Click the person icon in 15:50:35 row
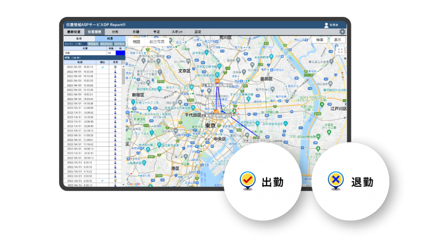This screenshot has height=238, width=433. tap(115, 81)
